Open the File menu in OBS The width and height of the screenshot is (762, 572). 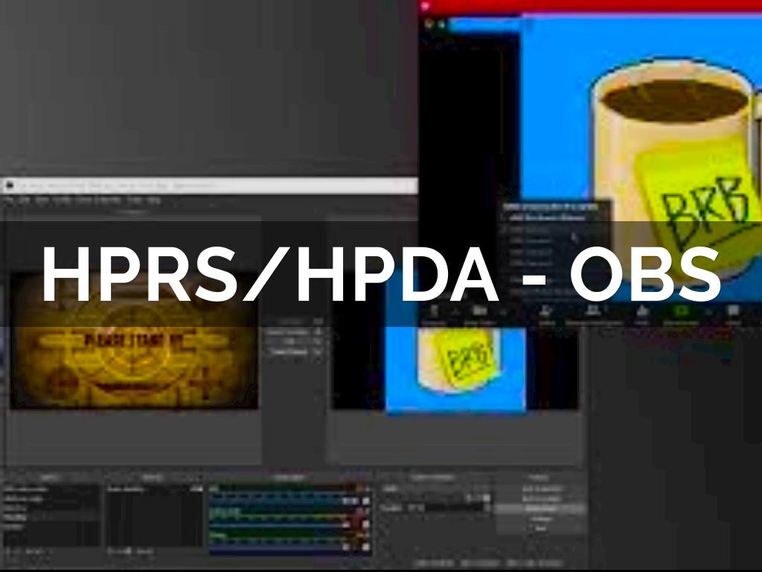click(9, 201)
